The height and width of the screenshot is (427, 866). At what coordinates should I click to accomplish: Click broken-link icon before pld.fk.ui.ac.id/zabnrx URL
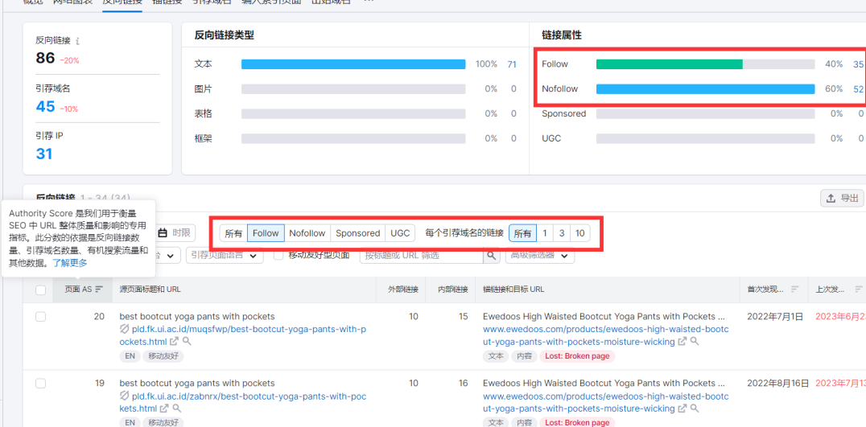pyautogui.click(x=124, y=396)
